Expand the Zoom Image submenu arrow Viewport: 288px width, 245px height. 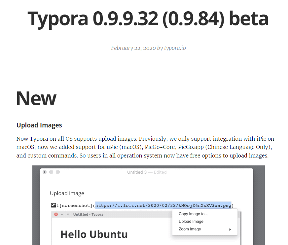pos(230,229)
